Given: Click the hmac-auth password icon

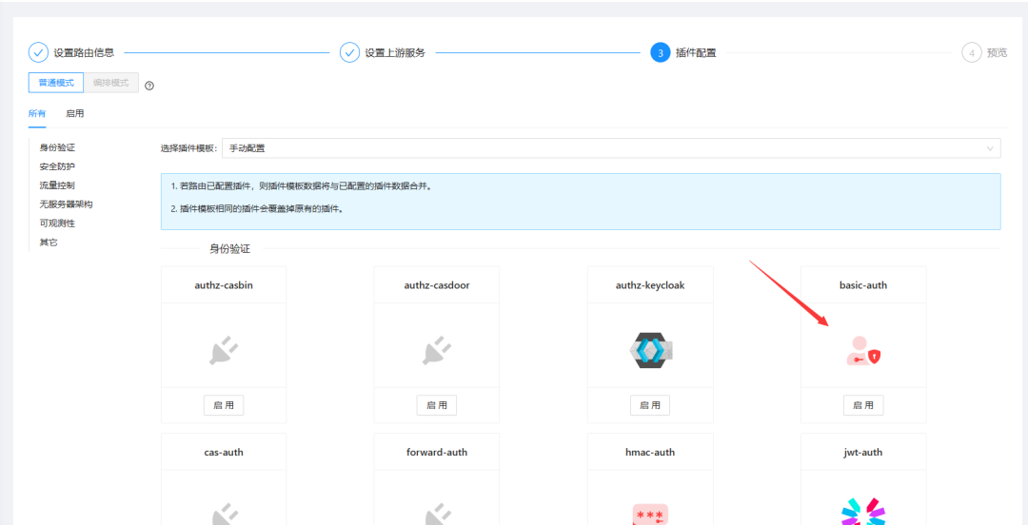Looking at the screenshot, I should [x=650, y=514].
